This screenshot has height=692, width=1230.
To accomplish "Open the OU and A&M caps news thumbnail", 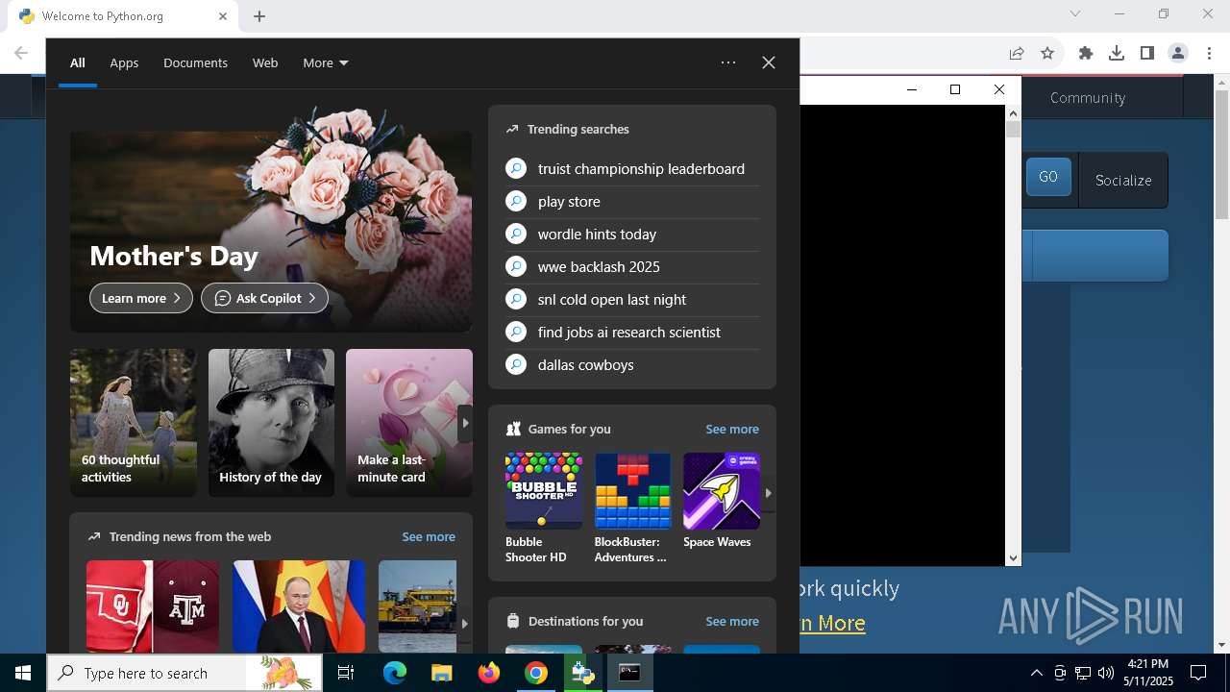I will [153, 606].
